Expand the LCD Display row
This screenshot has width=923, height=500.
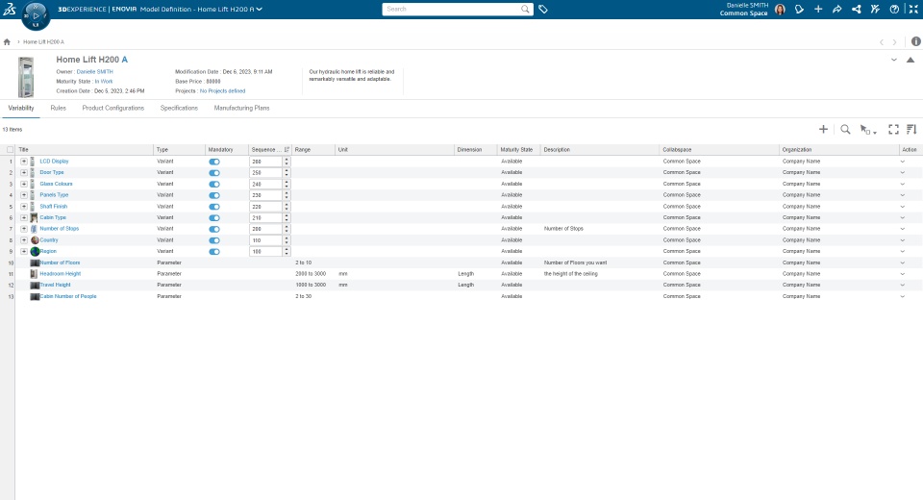(x=23, y=162)
